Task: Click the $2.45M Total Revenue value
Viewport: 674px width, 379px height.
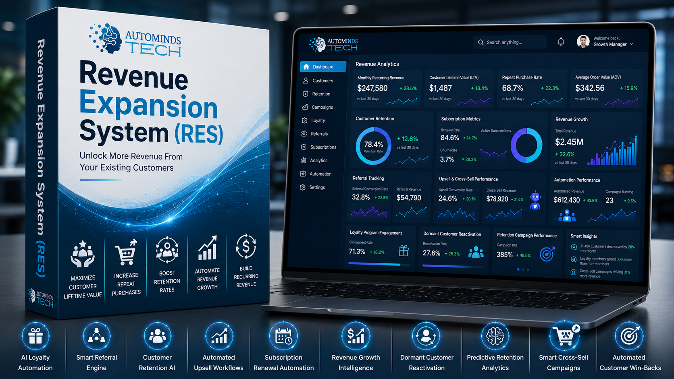Action: 569,142
